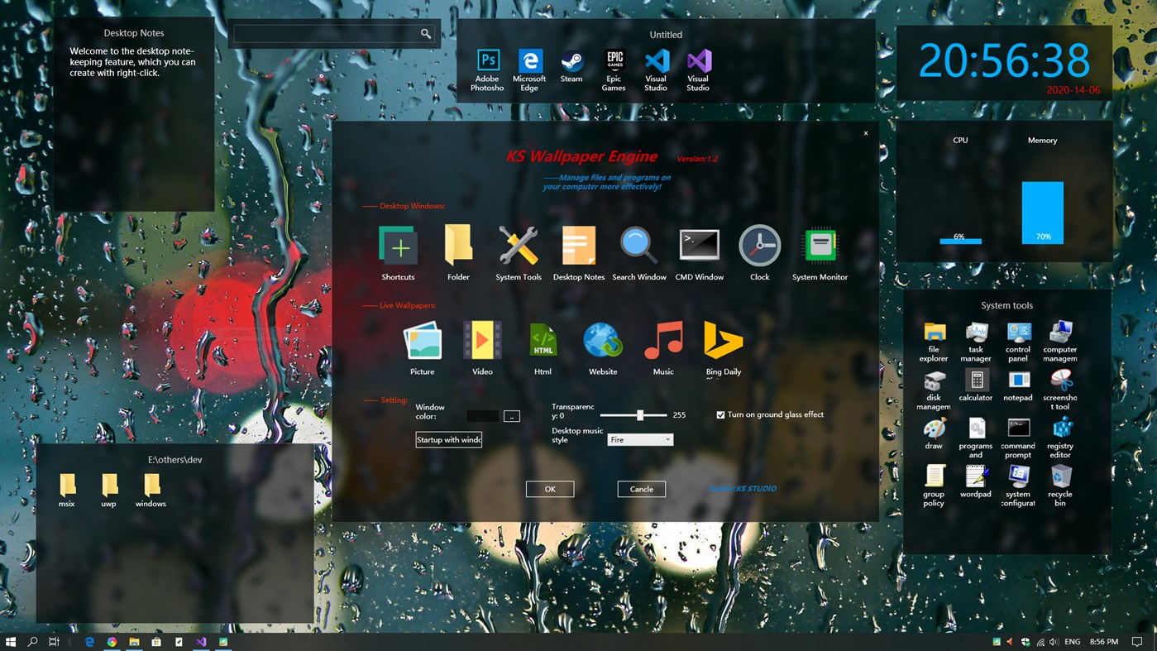This screenshot has width=1157, height=651.
Task: Choose the Website live wallpaper
Action: click(x=603, y=340)
